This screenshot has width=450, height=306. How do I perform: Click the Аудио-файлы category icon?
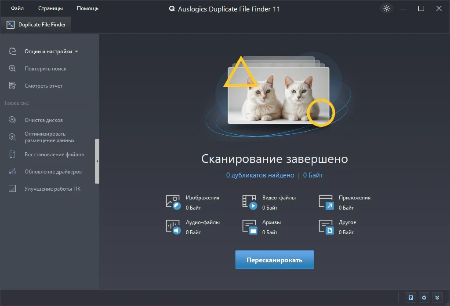173,227
